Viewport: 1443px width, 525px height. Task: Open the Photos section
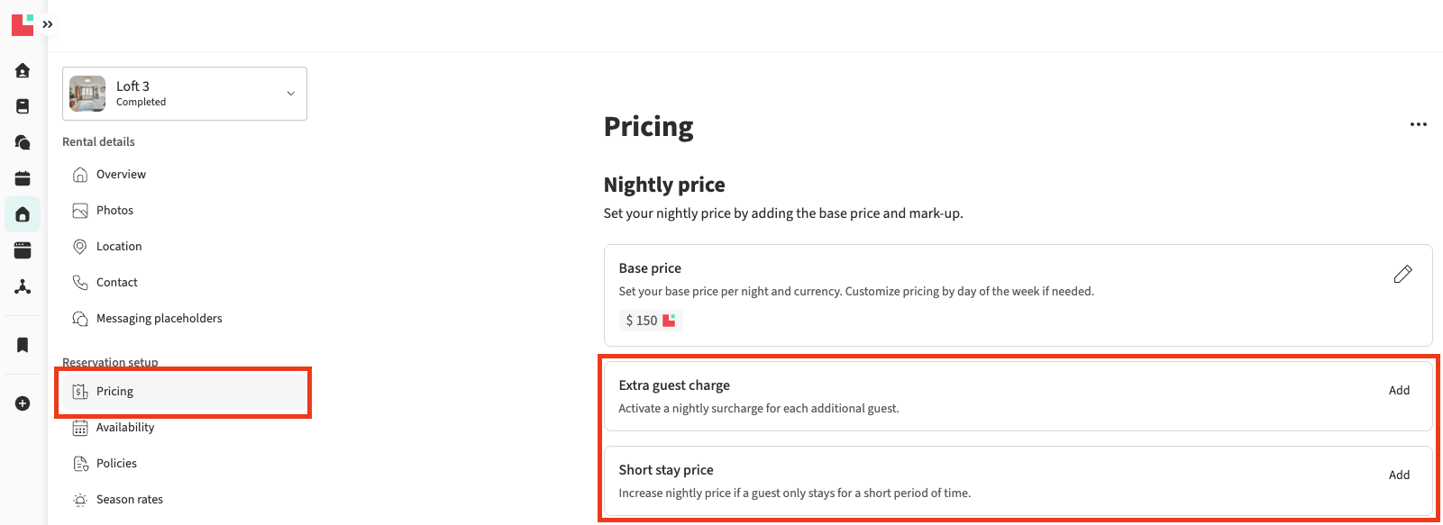[x=114, y=211]
